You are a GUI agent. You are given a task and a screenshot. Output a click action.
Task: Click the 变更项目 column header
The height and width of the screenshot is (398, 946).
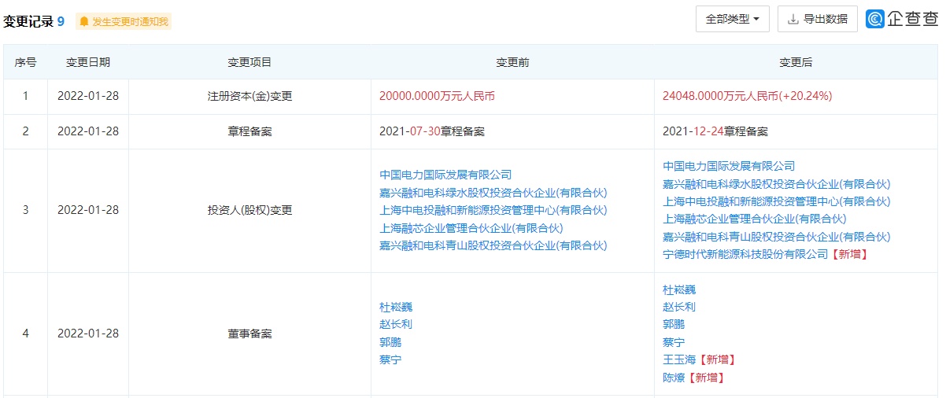click(x=249, y=62)
